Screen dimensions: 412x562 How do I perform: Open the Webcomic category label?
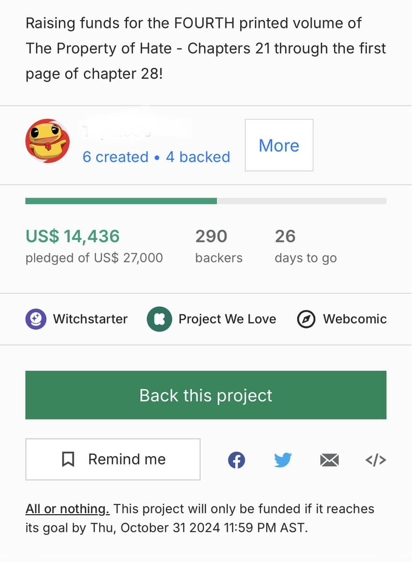coord(355,319)
